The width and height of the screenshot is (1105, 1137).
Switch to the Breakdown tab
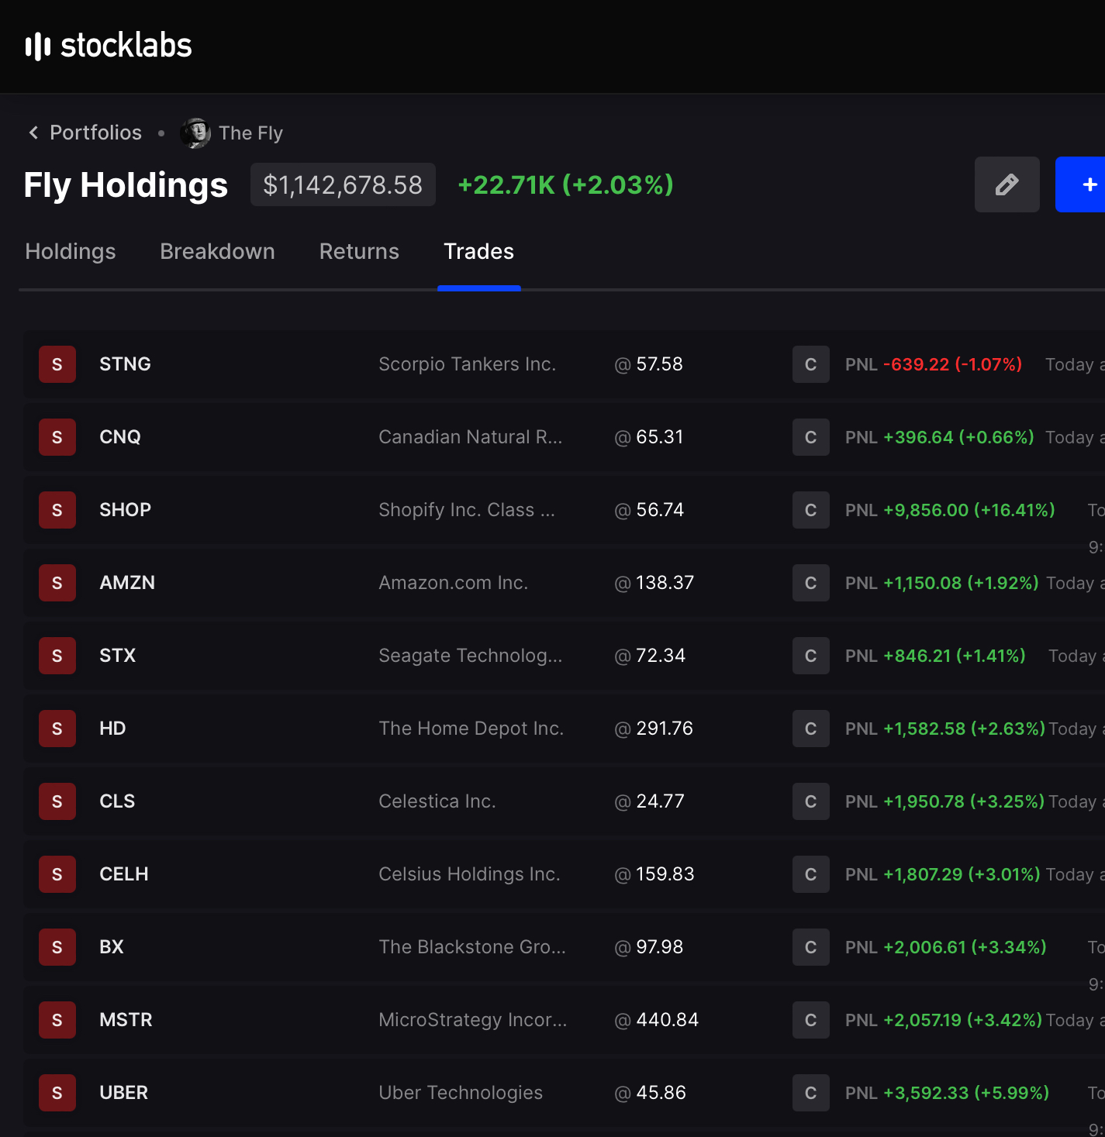coord(217,251)
